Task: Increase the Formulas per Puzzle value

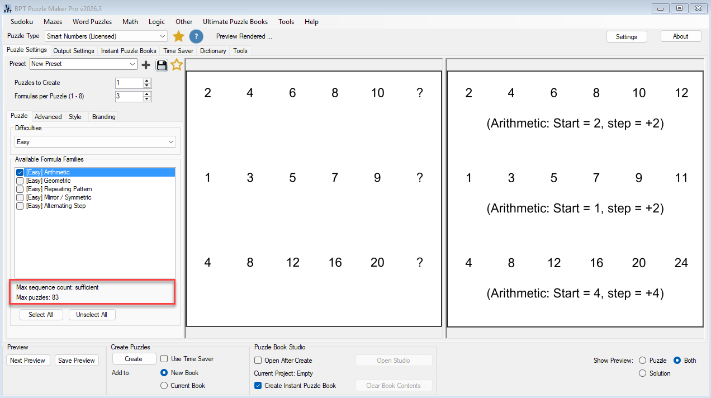Action: 147,94
